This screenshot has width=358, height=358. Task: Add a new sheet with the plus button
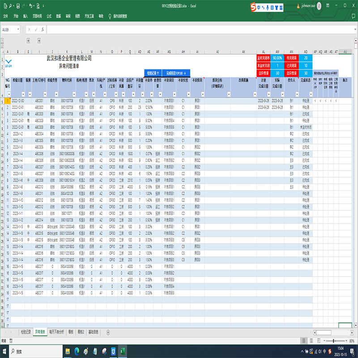click(x=108, y=332)
